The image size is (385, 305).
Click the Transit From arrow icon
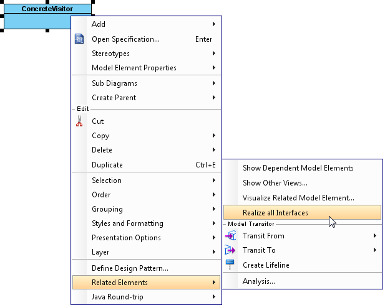tap(230, 236)
